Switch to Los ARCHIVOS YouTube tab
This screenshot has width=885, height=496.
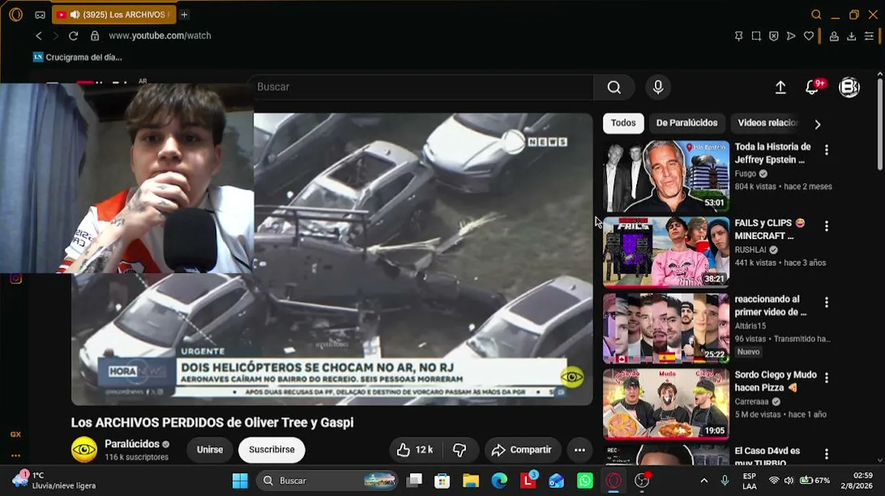tap(114, 14)
